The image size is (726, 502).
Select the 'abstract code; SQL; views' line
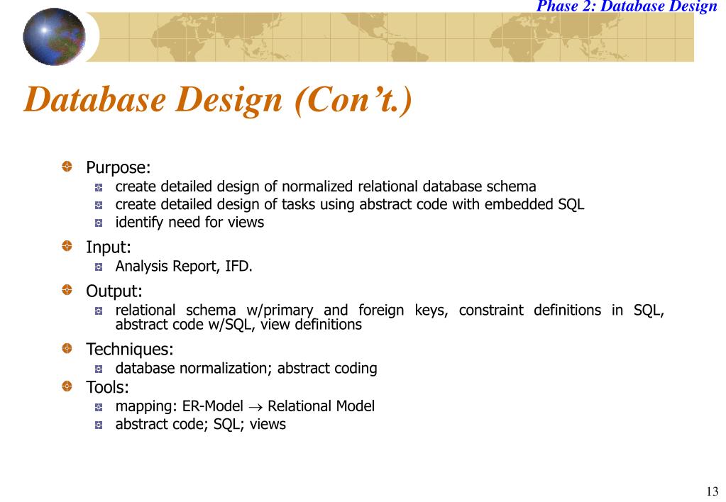tap(200, 424)
